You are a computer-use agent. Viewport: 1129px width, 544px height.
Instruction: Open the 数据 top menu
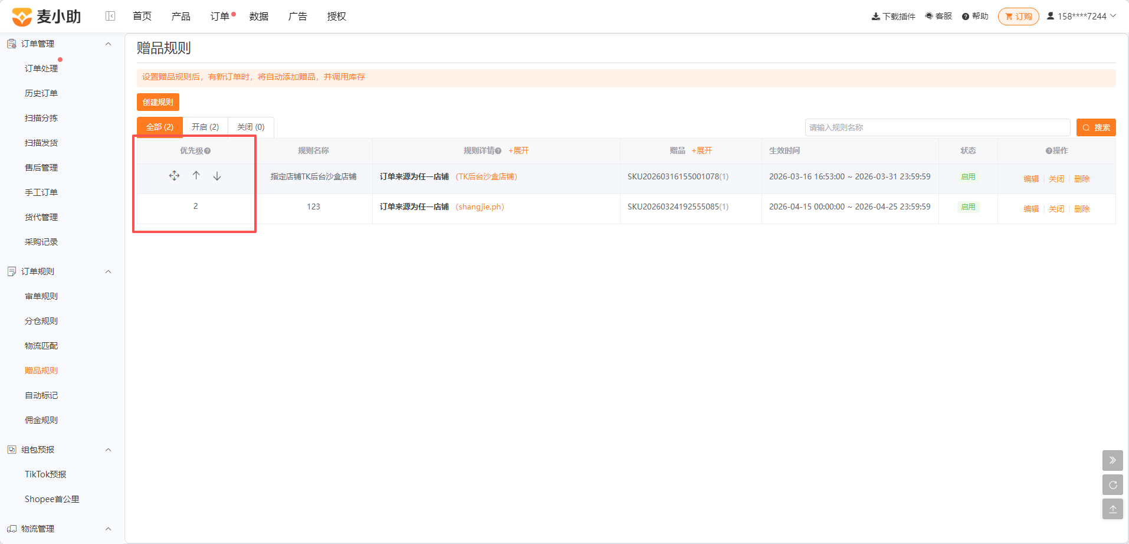point(259,17)
